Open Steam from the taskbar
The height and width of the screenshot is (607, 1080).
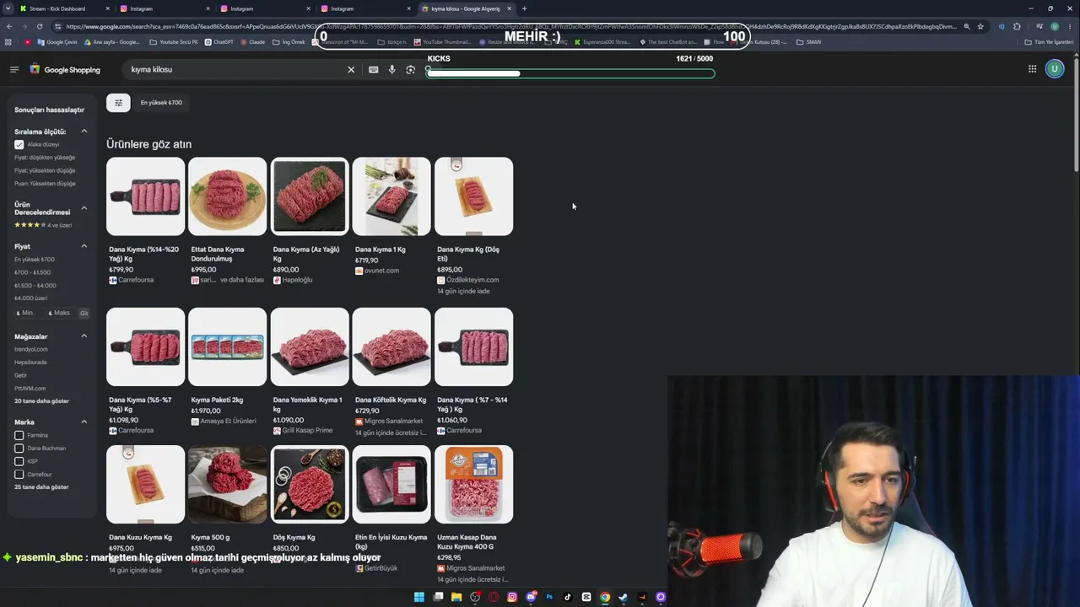coord(624,597)
